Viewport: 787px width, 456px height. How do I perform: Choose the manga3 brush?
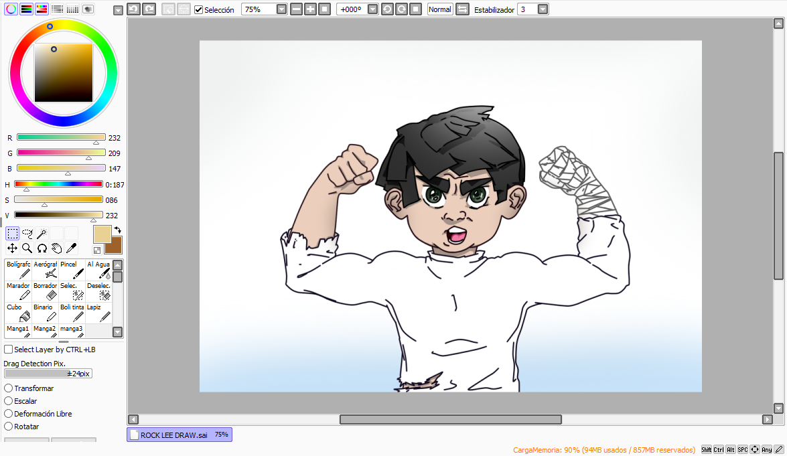(72, 331)
